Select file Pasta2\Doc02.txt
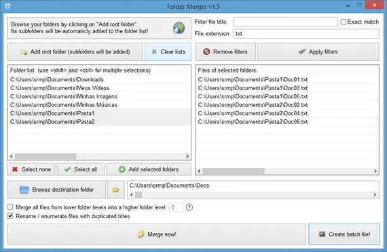 point(287,105)
